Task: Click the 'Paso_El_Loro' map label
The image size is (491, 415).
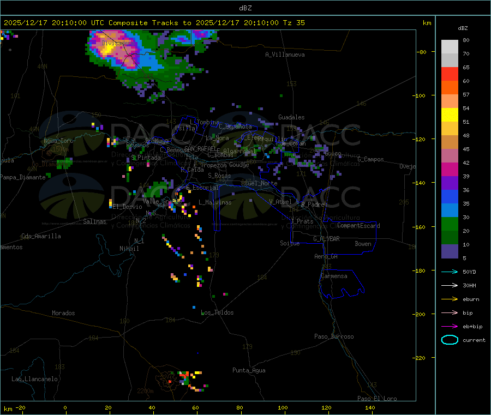Action: (377, 399)
